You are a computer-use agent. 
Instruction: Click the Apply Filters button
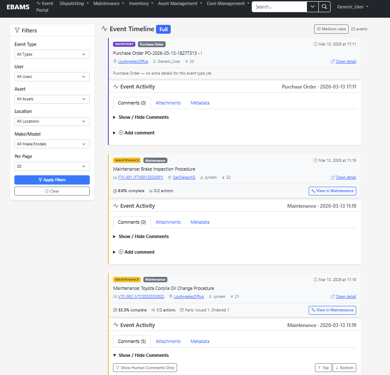52,179
